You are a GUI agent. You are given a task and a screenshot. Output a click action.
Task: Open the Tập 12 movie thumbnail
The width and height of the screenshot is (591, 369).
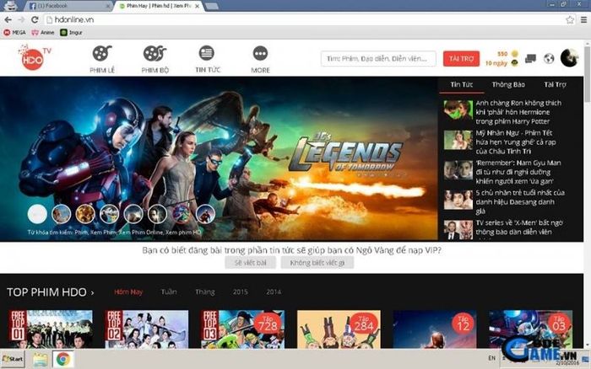click(x=435, y=329)
